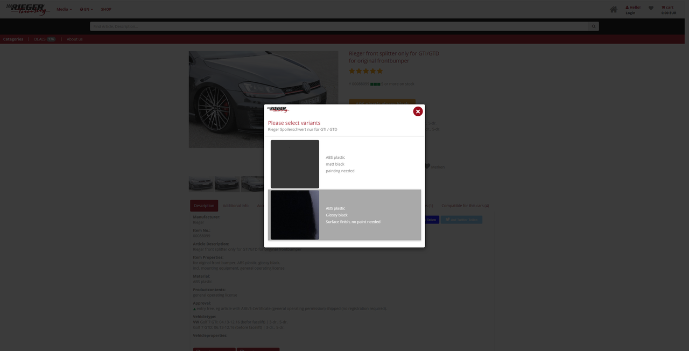Select the second product thumbnail image
This screenshot has width=689, height=351.
coord(227,184)
